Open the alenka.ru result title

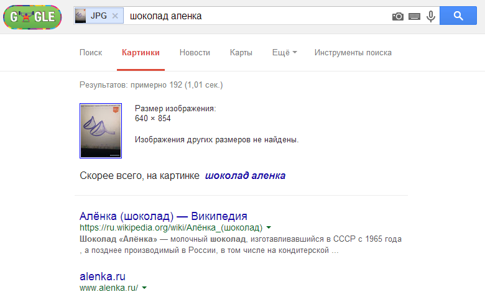(103, 277)
